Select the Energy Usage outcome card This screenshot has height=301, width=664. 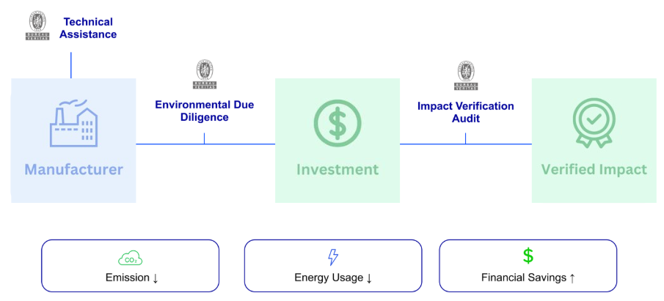(333, 266)
